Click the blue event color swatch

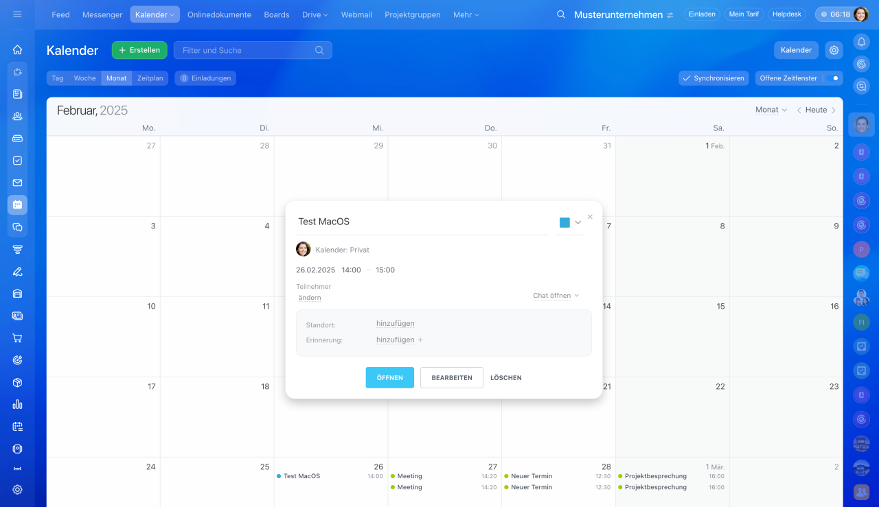(564, 222)
